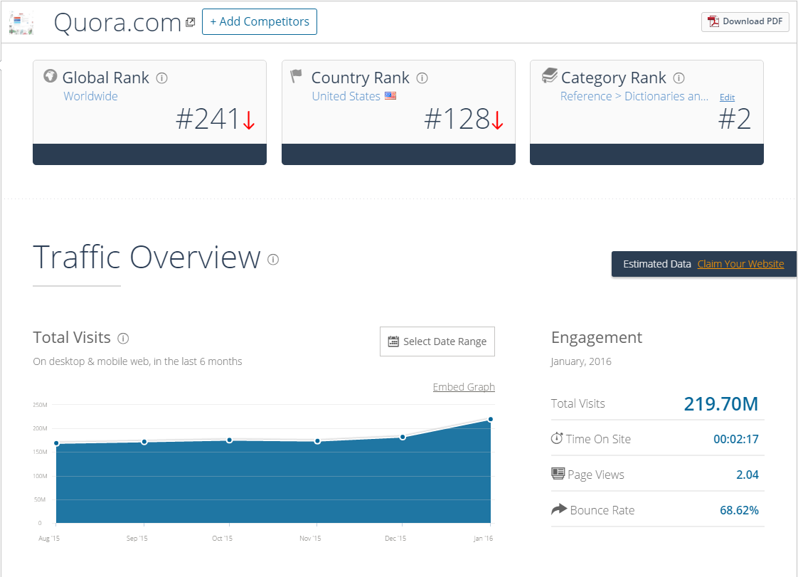Click the Global Rank info icon
Screen dimensions: 798x577
(x=162, y=78)
